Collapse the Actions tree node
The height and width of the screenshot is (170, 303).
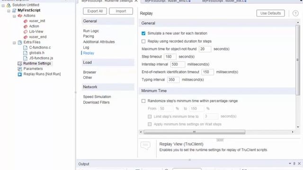[14, 16]
